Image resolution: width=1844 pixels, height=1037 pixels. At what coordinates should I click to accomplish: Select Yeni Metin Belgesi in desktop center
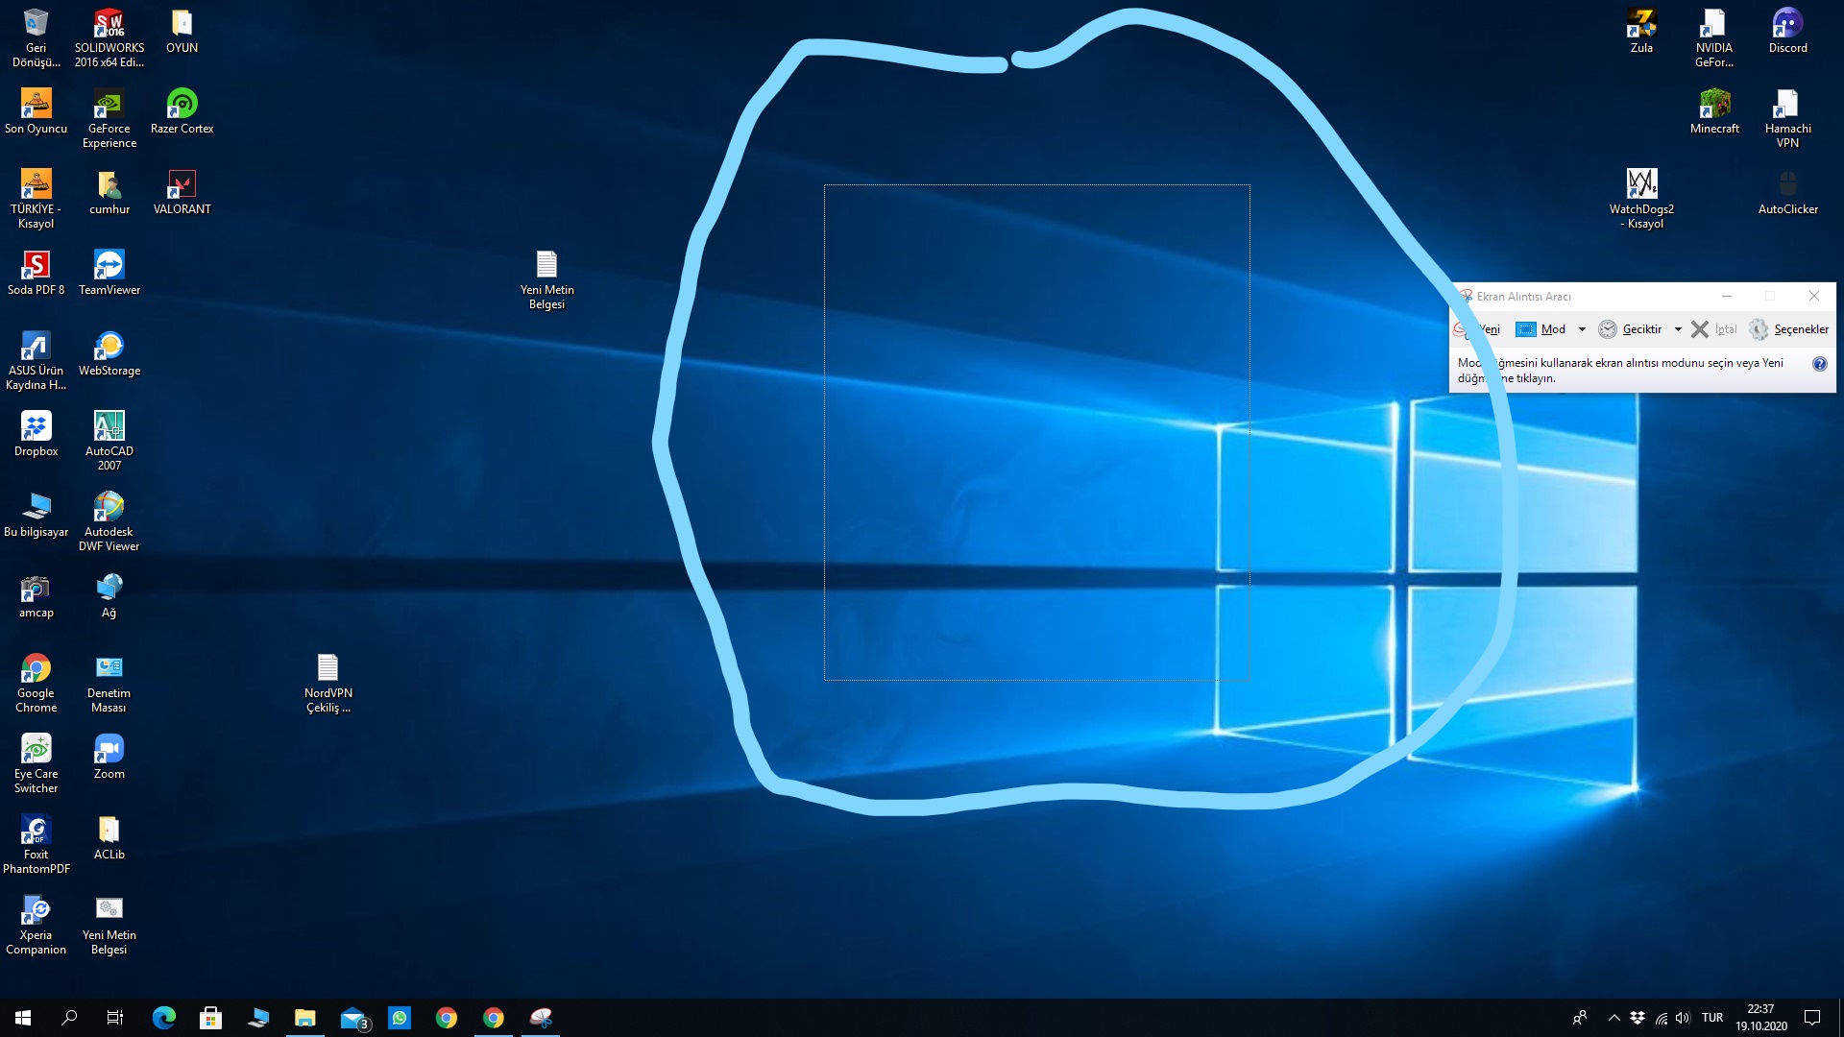click(546, 279)
